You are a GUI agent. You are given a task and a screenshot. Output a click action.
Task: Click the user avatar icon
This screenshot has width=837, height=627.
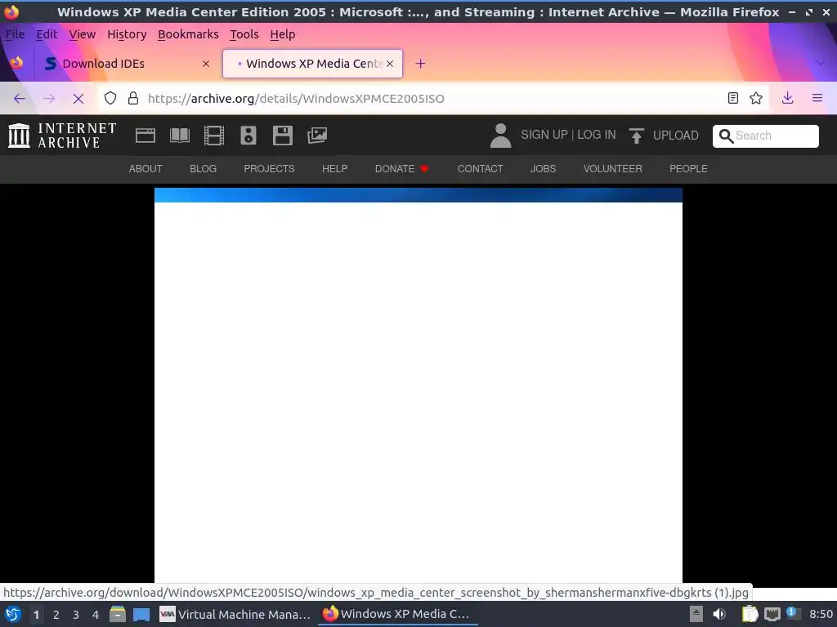(x=501, y=136)
